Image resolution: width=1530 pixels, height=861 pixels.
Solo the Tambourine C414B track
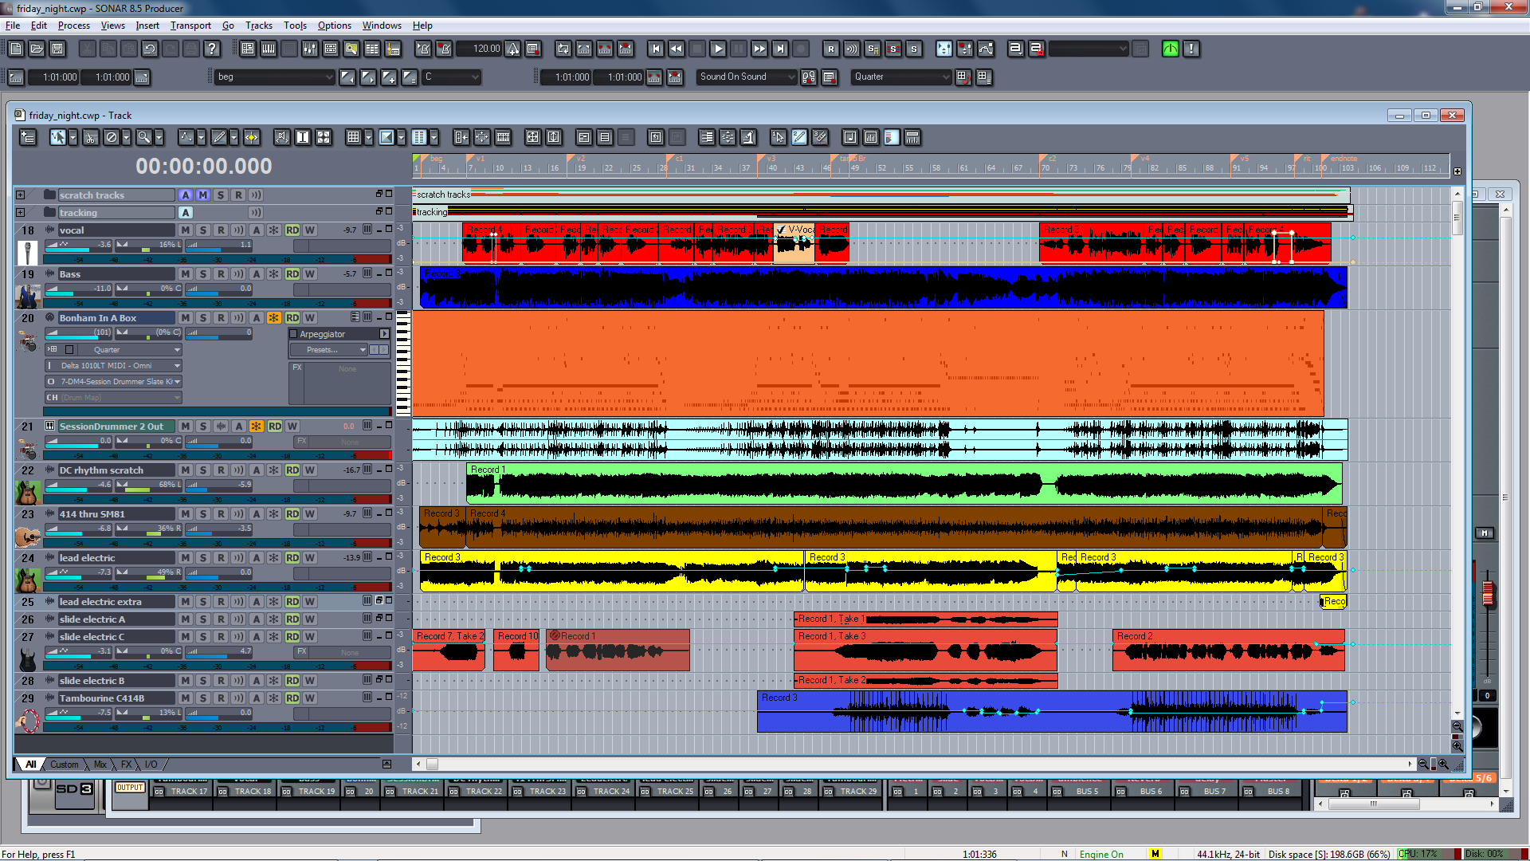(x=203, y=698)
